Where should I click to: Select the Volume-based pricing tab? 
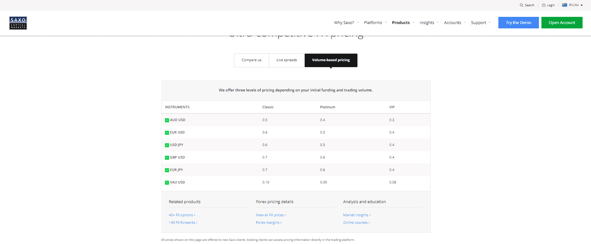click(x=331, y=60)
